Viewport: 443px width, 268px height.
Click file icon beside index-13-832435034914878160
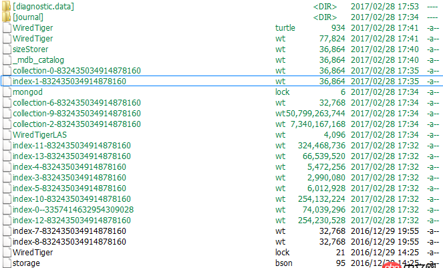pyautogui.click(x=7, y=156)
